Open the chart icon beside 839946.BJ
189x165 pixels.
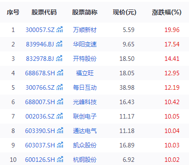pyautogui.click(x=59, y=44)
